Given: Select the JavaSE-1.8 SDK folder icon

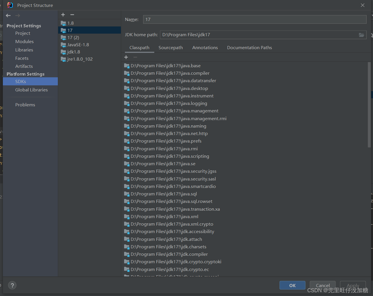Looking at the screenshot, I should (x=63, y=45).
